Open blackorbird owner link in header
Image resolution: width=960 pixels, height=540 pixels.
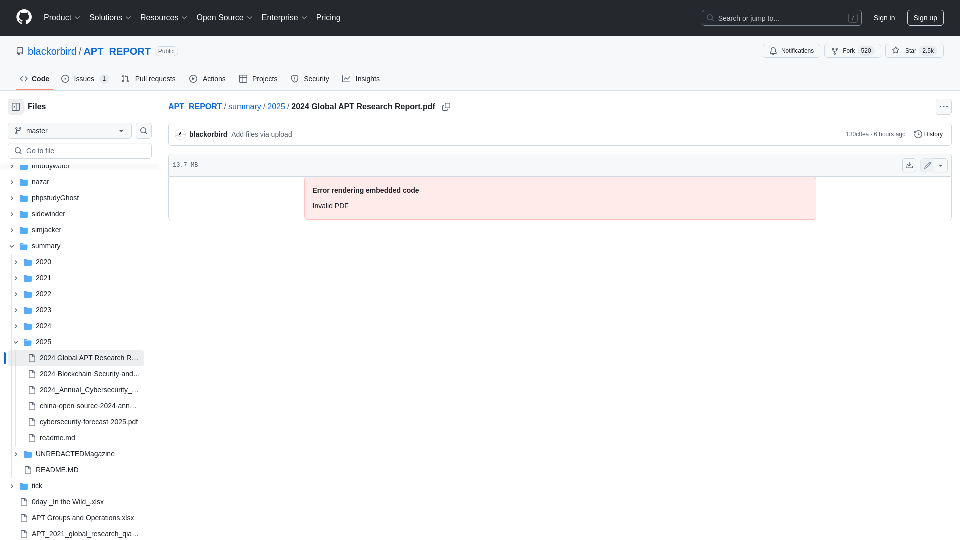pos(52,51)
